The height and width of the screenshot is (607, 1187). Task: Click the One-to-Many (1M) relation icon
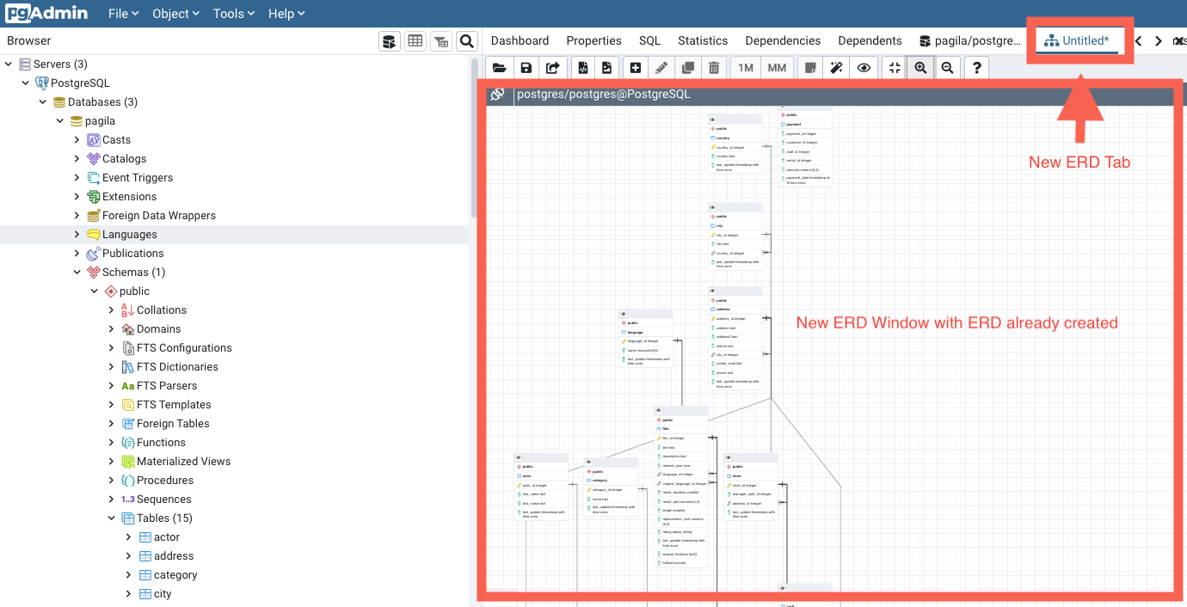(745, 67)
